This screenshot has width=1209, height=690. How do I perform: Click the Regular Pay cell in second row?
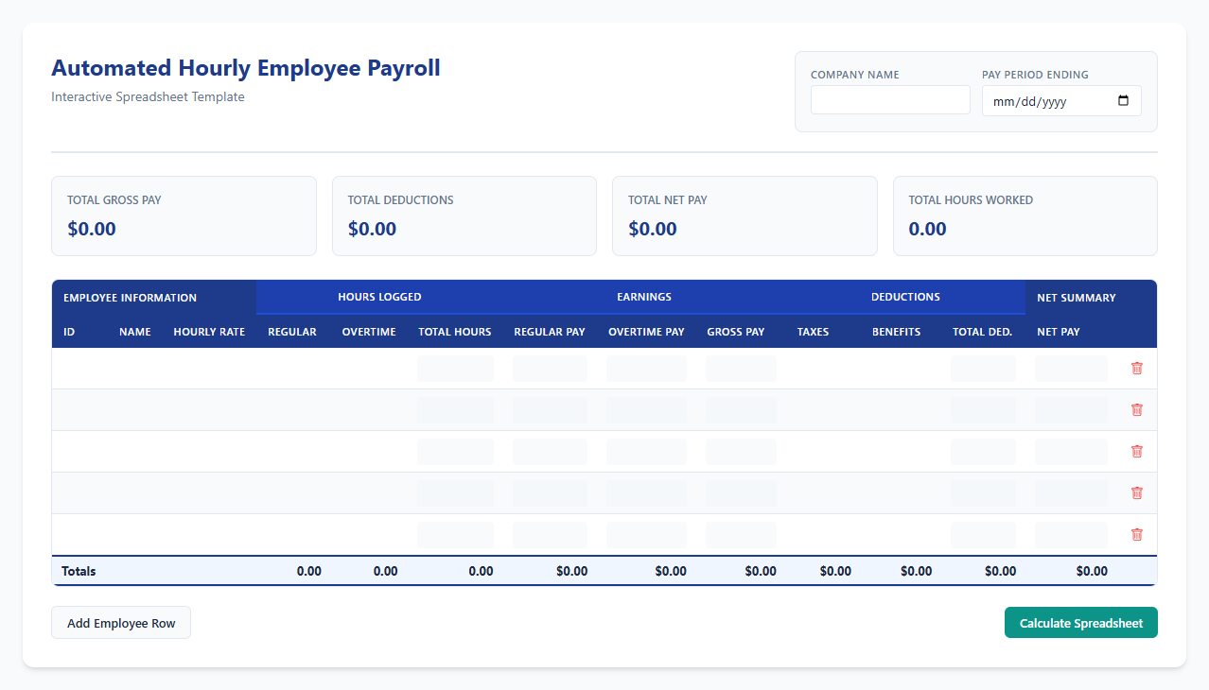550,410
